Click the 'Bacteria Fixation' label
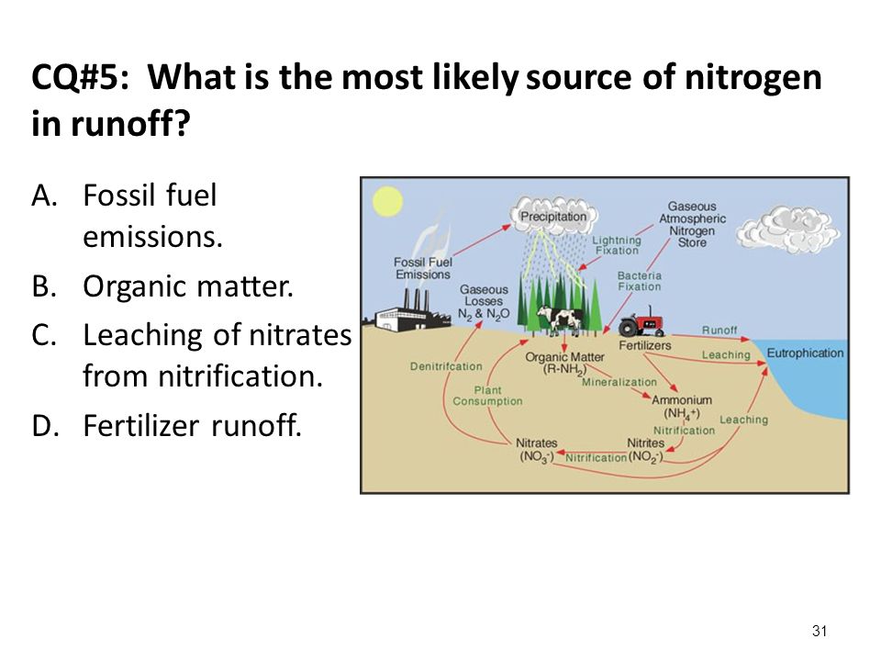The image size is (881, 661). pyautogui.click(x=640, y=281)
